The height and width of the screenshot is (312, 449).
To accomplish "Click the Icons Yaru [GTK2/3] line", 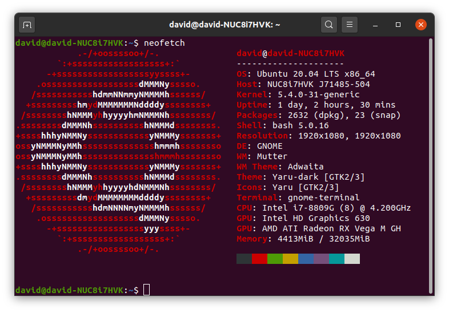I will 288,188.
